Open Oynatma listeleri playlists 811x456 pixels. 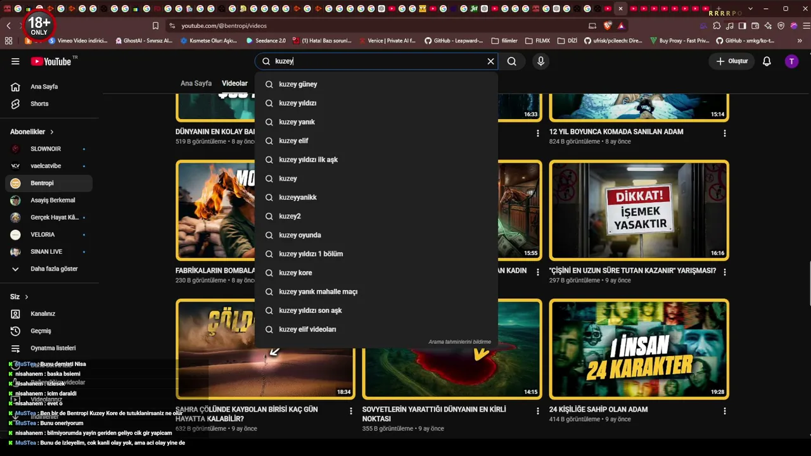(x=49, y=348)
